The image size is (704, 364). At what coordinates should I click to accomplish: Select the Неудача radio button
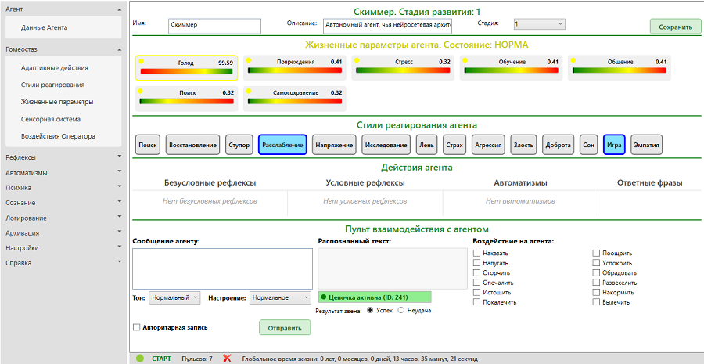point(402,311)
